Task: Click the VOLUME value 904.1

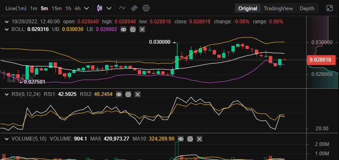Action: pyautogui.click(x=81, y=139)
